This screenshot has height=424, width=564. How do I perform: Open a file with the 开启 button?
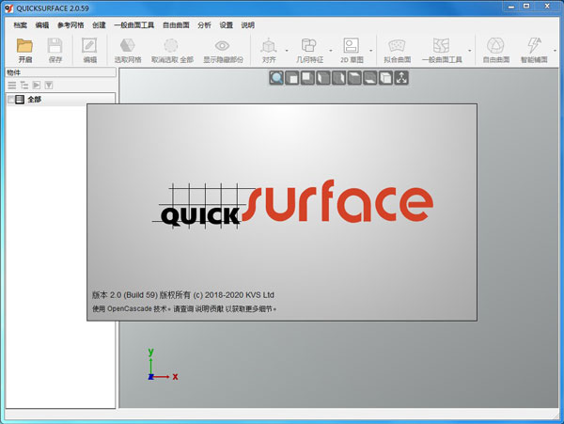coord(24,51)
